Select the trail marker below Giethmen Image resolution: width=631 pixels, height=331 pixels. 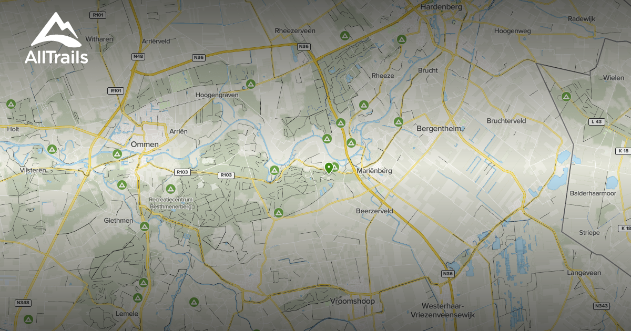[145, 225]
